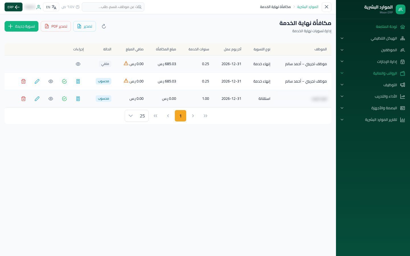This screenshot has width=410, height=256.
Task: Delete the resignation (استقالة) settlement row
Action: click(x=23, y=99)
